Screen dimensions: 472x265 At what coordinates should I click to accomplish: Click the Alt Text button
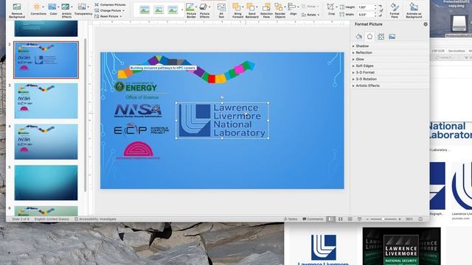click(221, 10)
